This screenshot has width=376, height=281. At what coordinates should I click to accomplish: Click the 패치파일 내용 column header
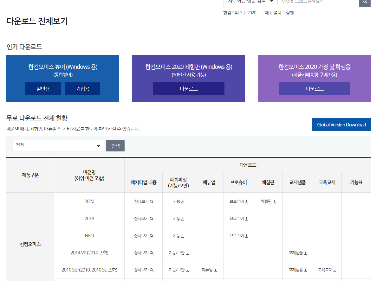[143, 182]
